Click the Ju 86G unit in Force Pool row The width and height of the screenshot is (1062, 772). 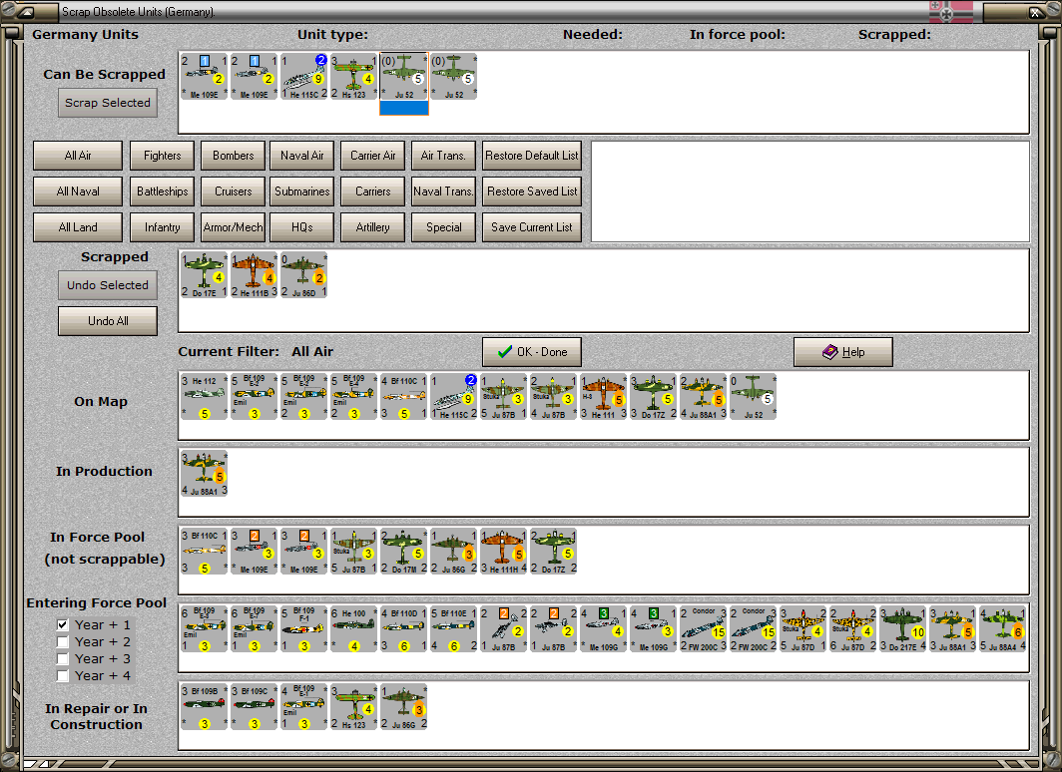coord(454,552)
